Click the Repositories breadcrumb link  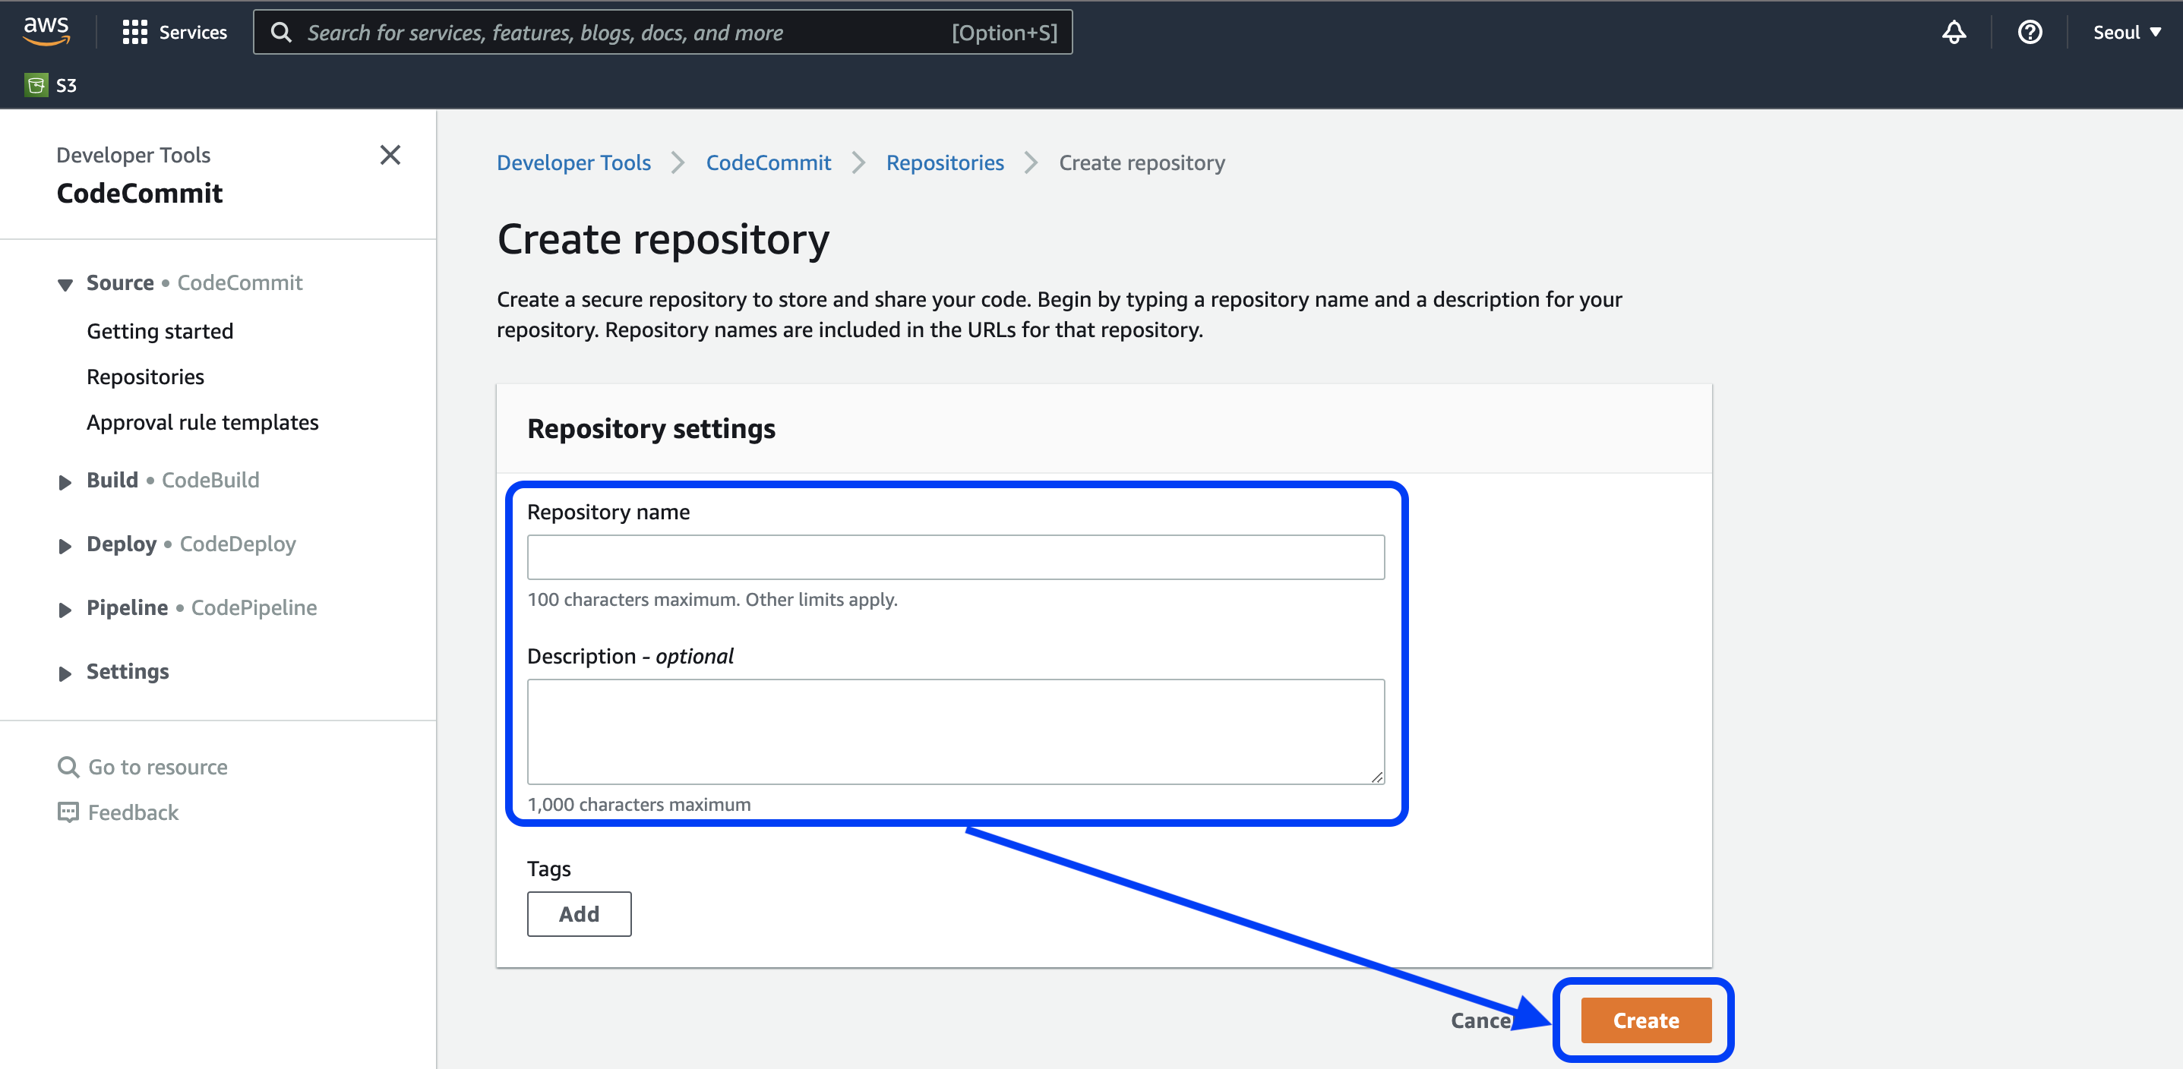click(x=944, y=162)
